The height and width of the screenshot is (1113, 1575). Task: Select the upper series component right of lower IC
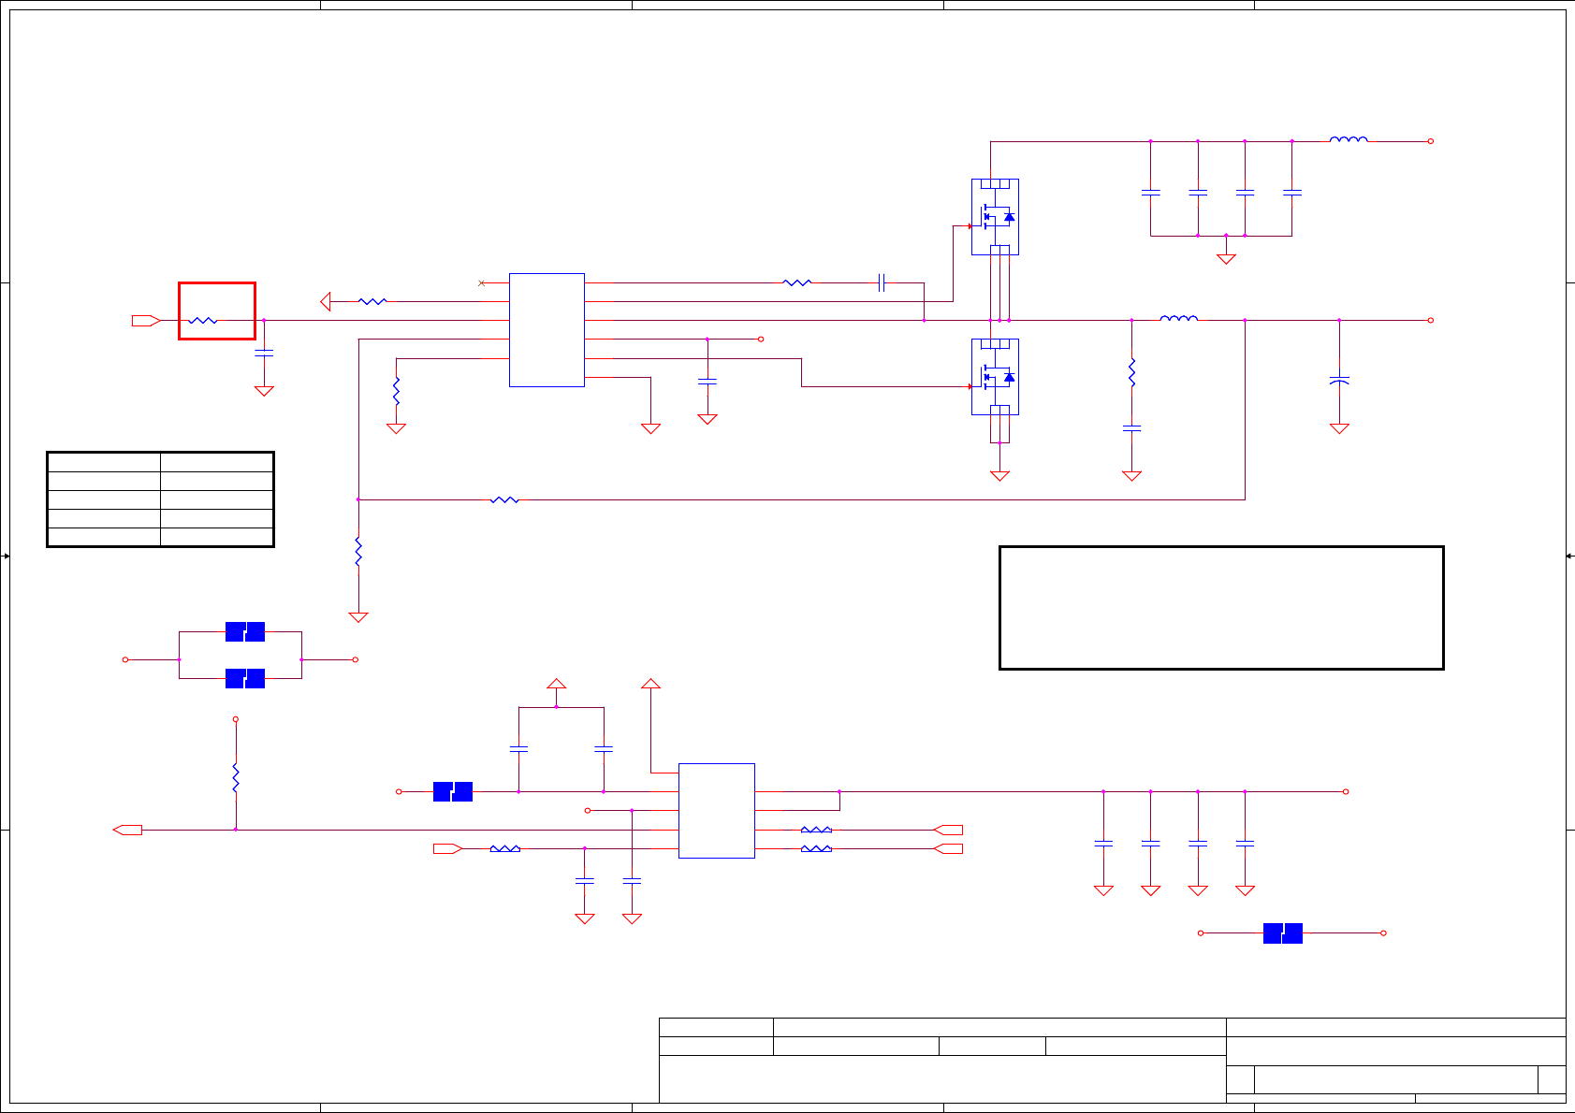[816, 830]
